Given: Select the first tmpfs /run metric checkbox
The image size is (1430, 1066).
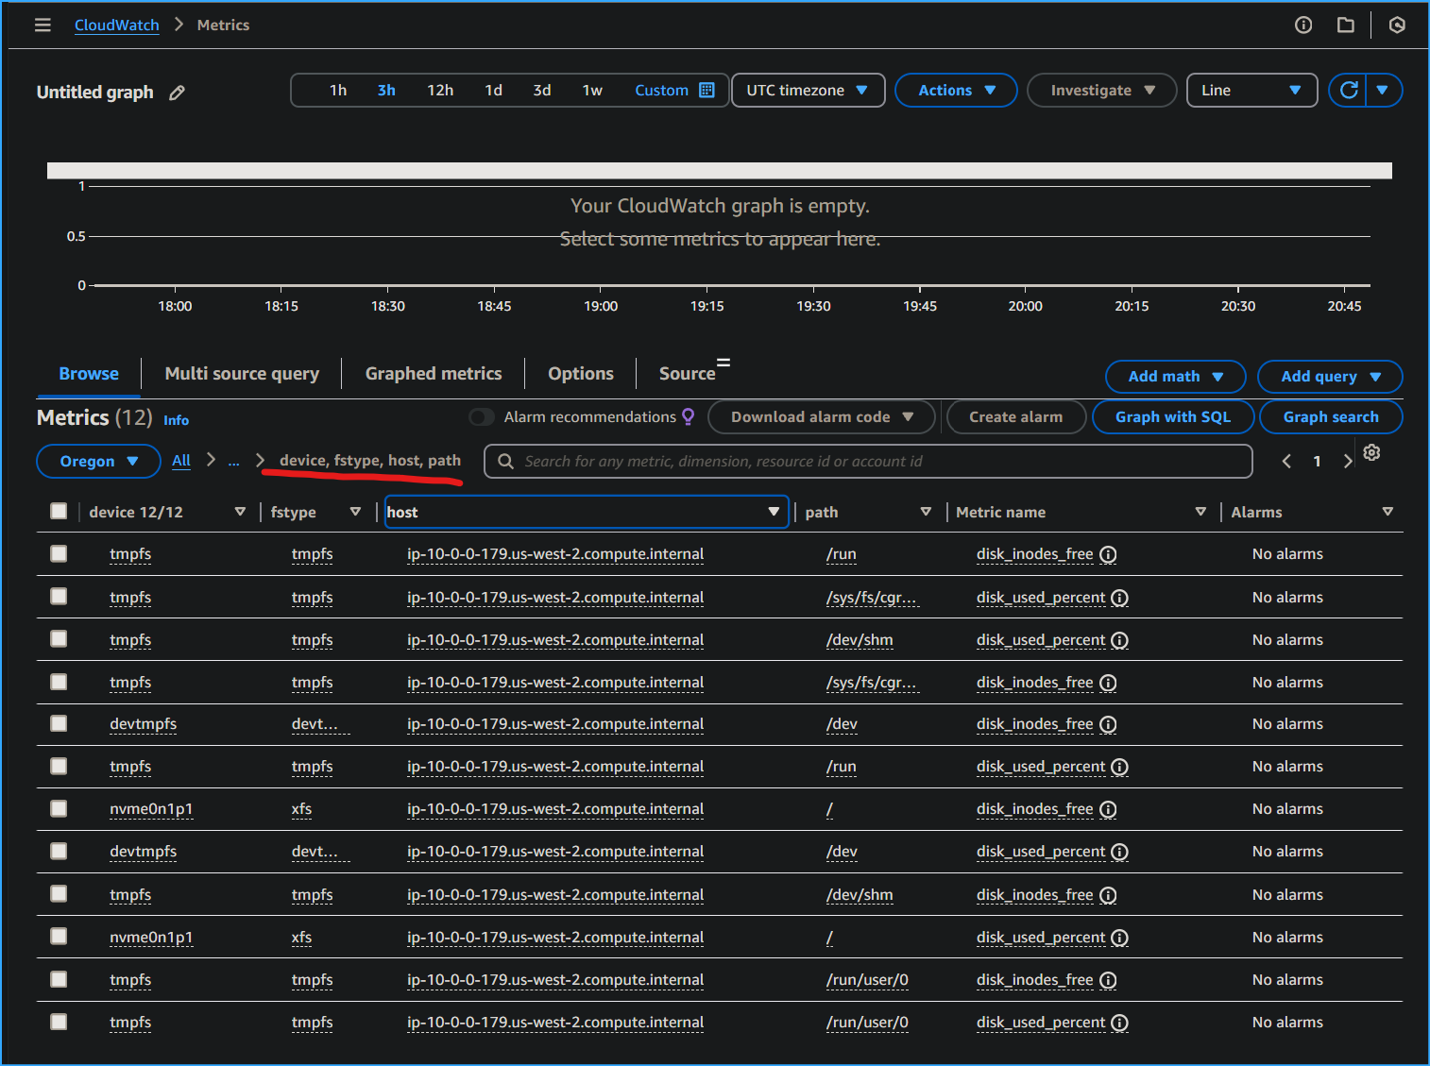Looking at the screenshot, I should [58, 553].
